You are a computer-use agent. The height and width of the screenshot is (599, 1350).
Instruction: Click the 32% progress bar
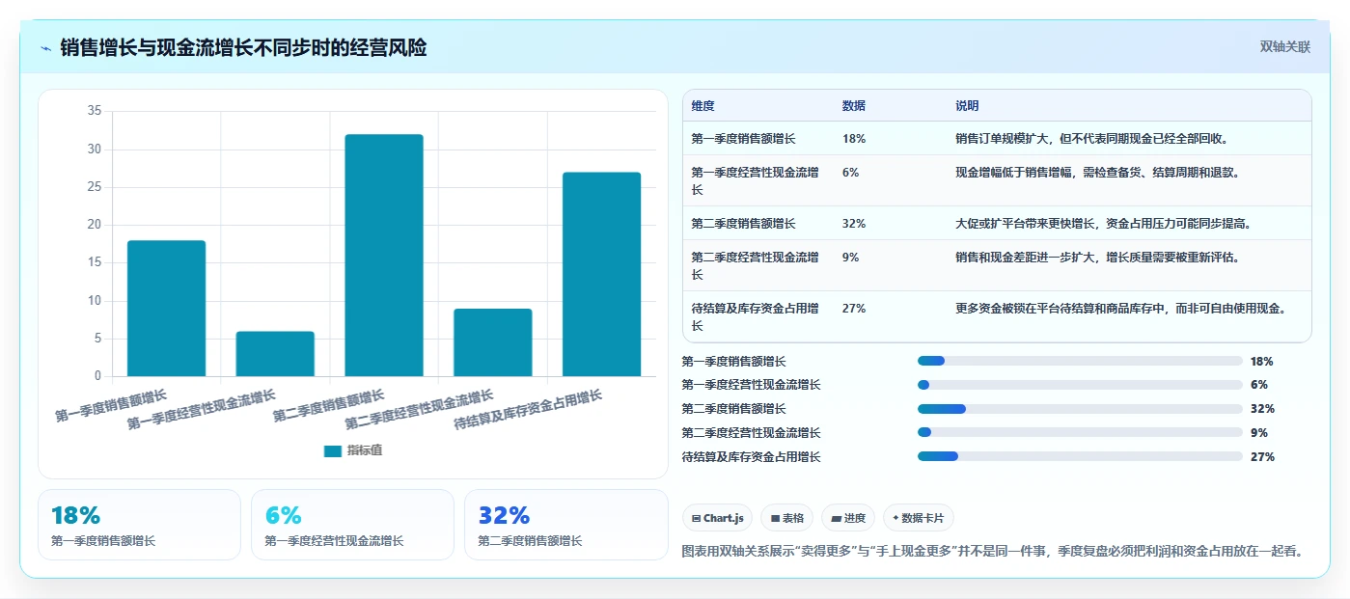click(x=1080, y=409)
